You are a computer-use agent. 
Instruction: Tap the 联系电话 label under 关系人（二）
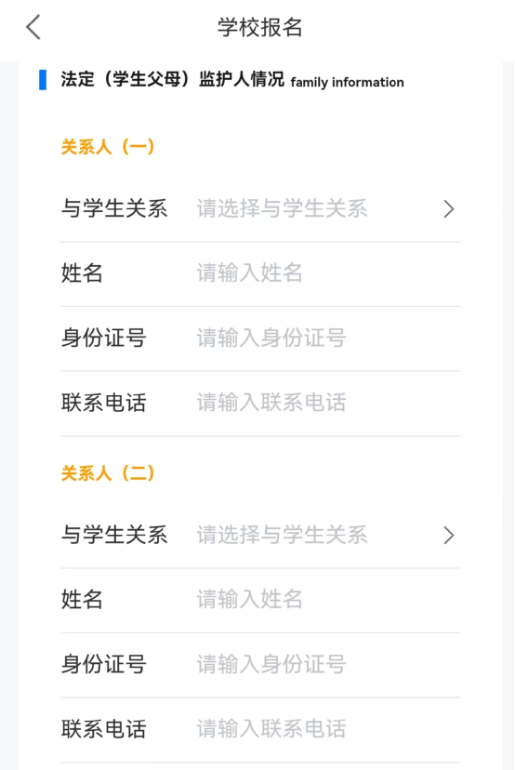click(x=103, y=729)
